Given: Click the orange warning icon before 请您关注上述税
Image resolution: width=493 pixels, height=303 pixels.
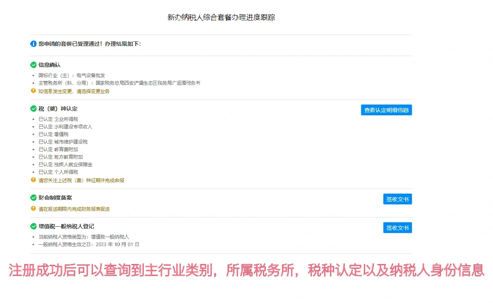Looking at the screenshot, I should coord(33,180).
